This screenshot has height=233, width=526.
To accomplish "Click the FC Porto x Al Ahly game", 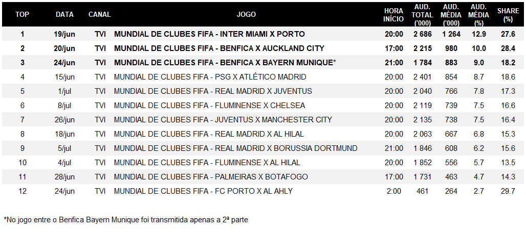I will [x=203, y=191].
